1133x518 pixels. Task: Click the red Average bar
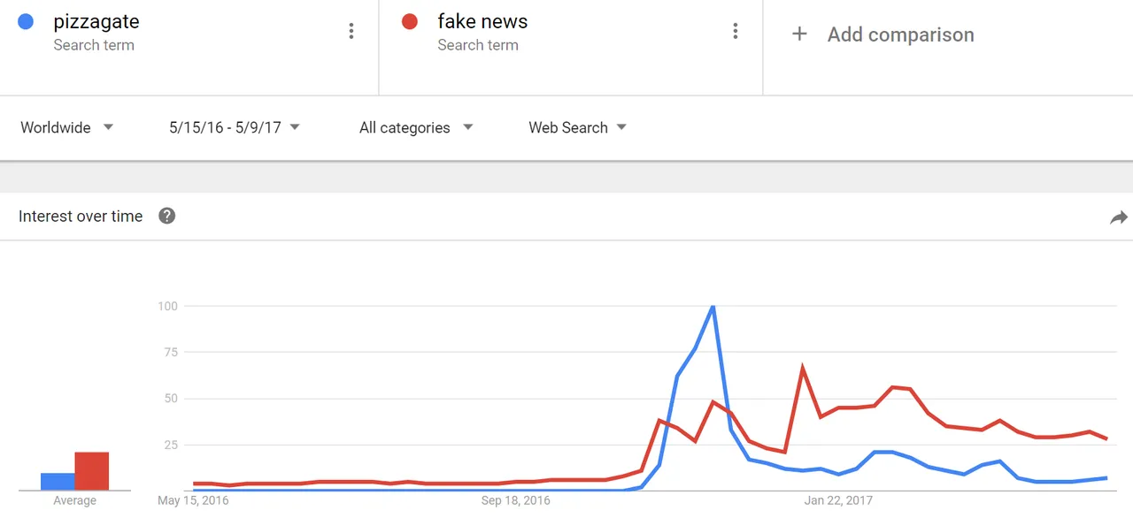[x=92, y=471]
